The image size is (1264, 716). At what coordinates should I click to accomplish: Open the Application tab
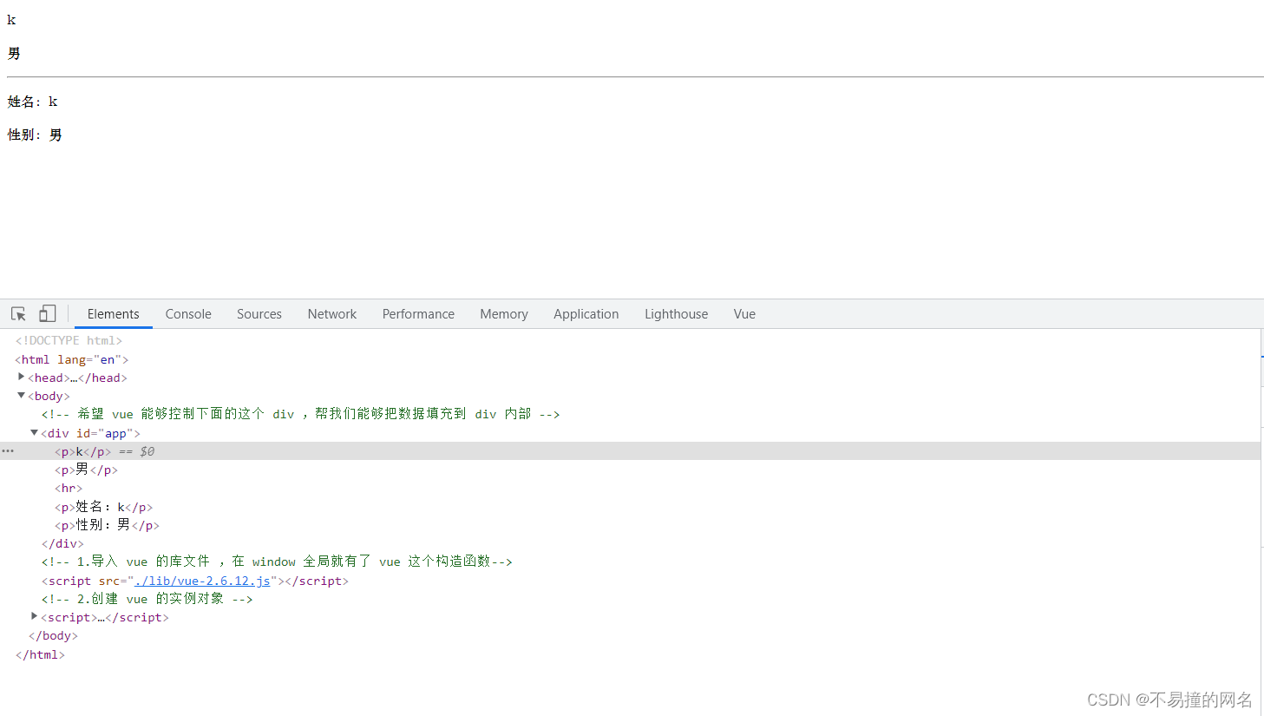[586, 314]
